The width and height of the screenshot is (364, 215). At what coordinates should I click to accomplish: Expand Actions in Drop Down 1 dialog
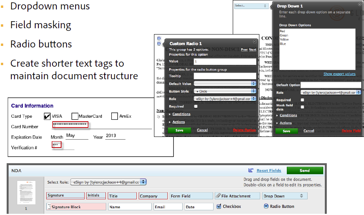[286, 123]
